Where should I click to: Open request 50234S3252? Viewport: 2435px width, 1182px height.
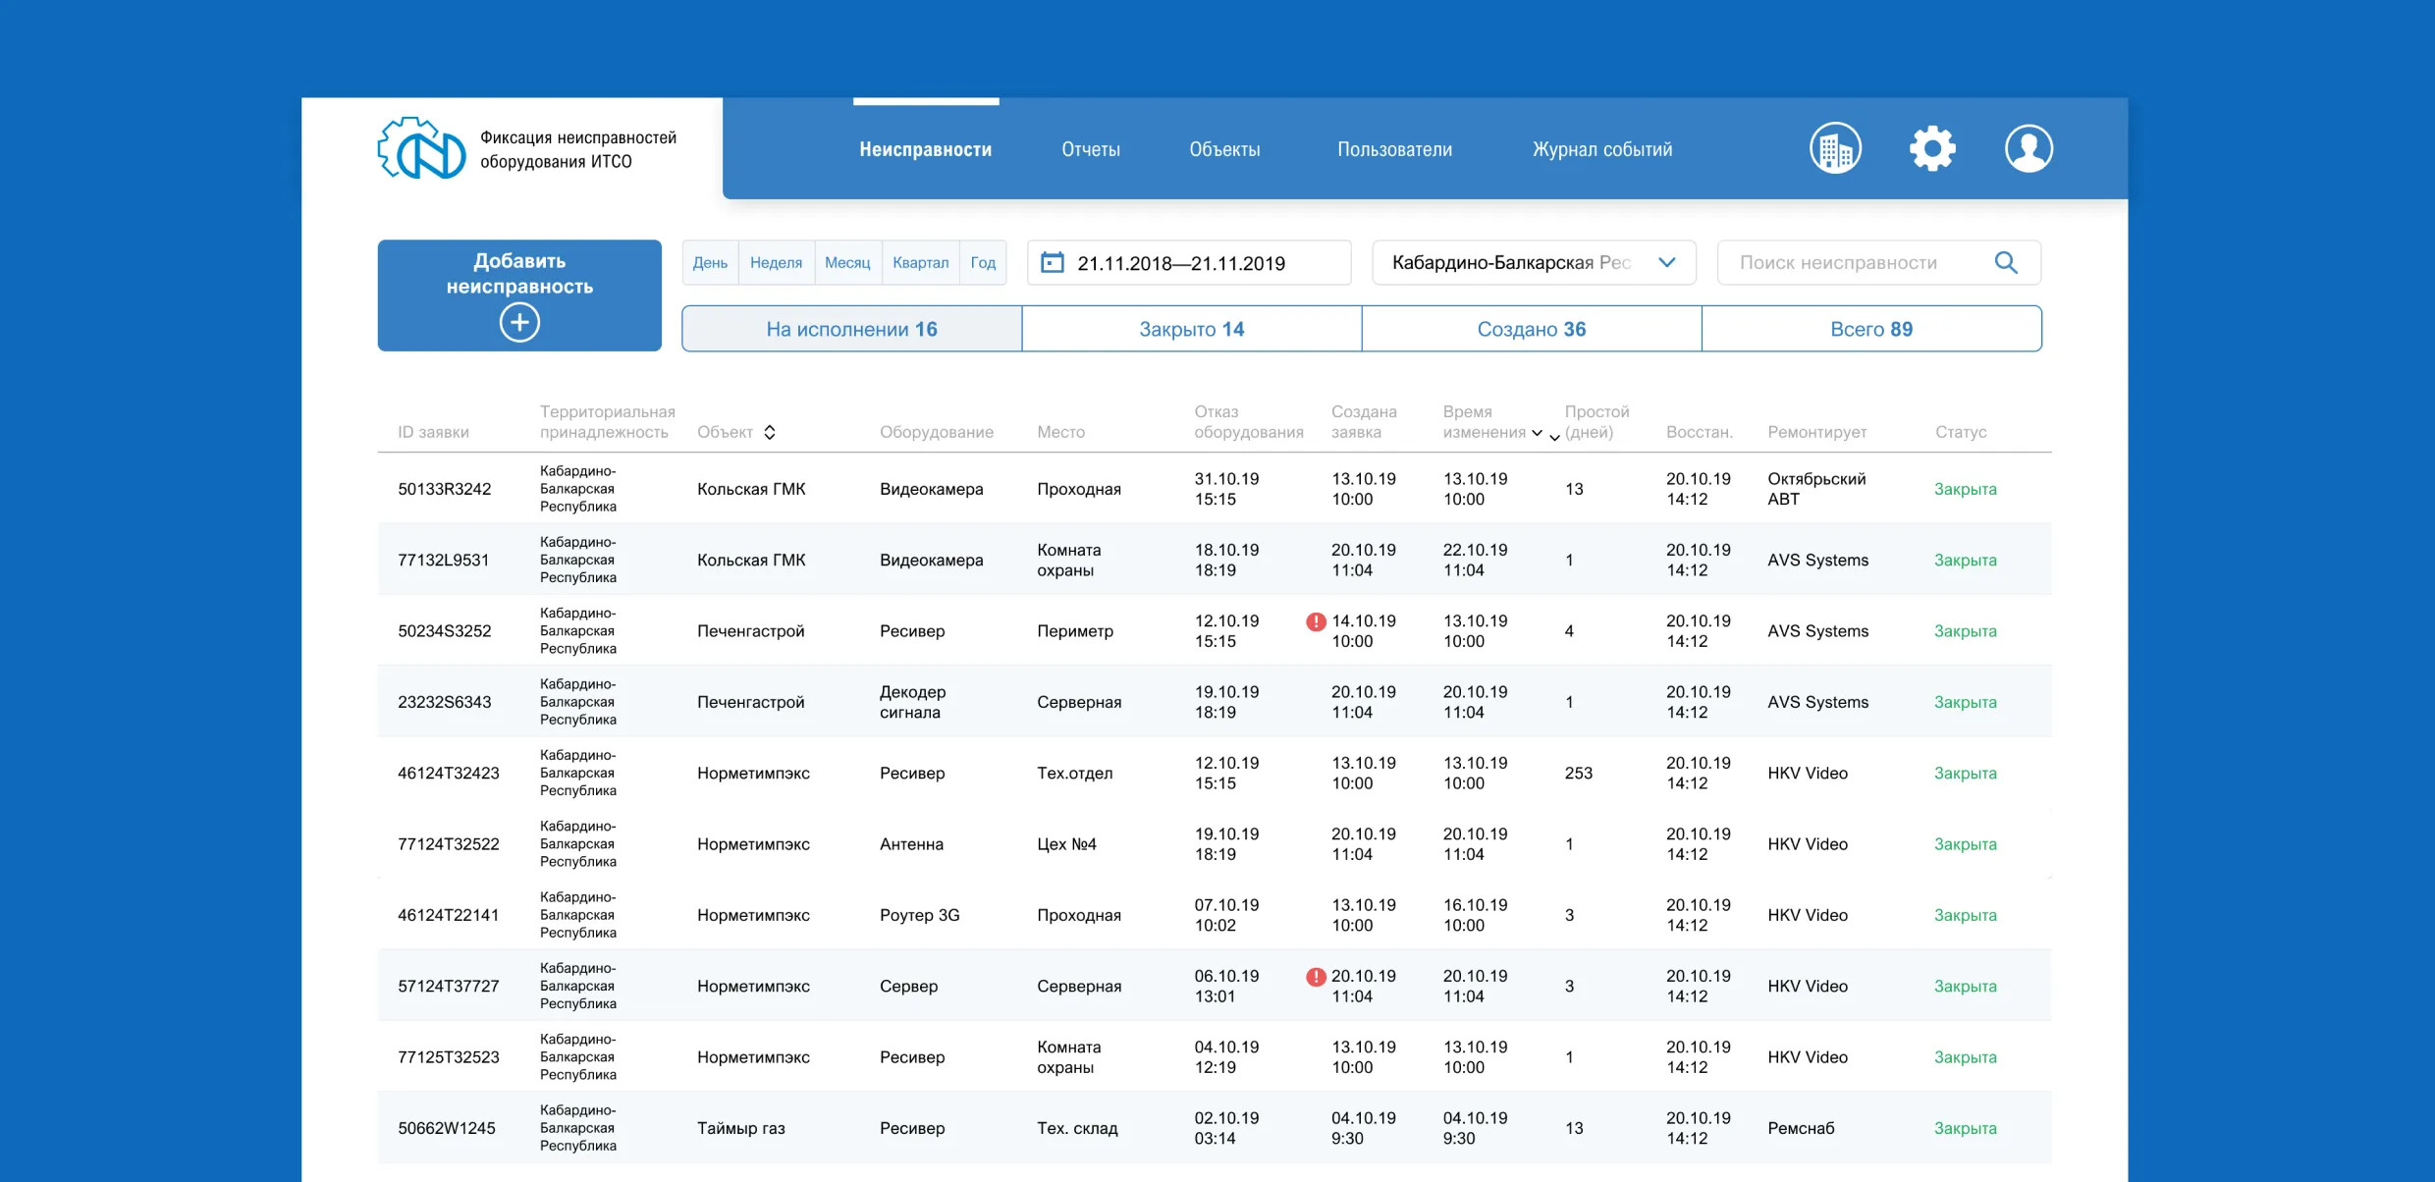tap(444, 631)
